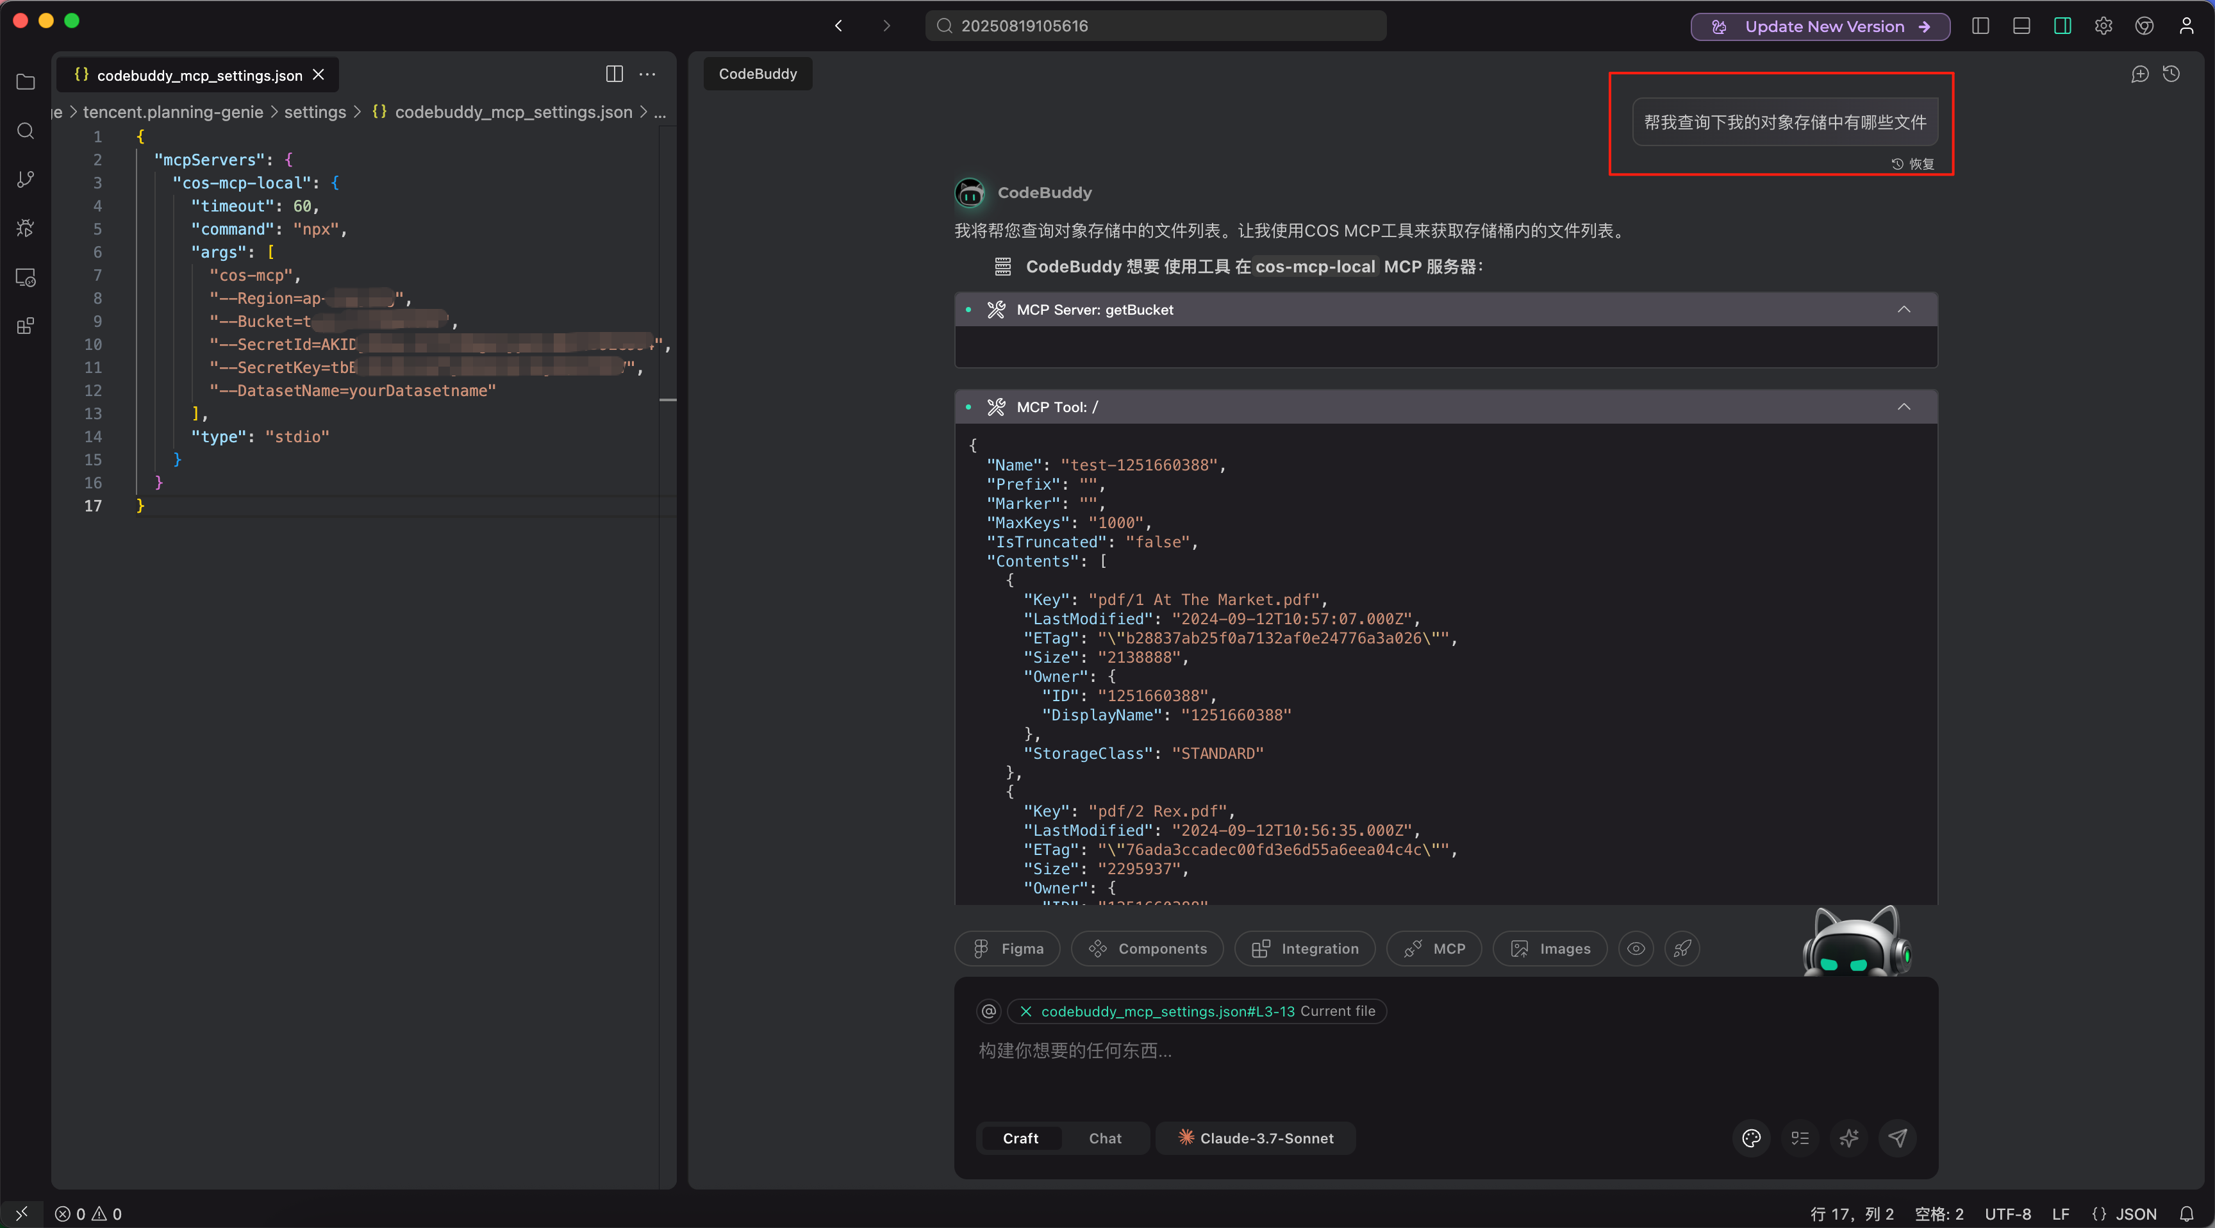Image resolution: width=2215 pixels, height=1228 pixels.
Task: Click the sparkle enhance icon near send
Action: [1850, 1138]
